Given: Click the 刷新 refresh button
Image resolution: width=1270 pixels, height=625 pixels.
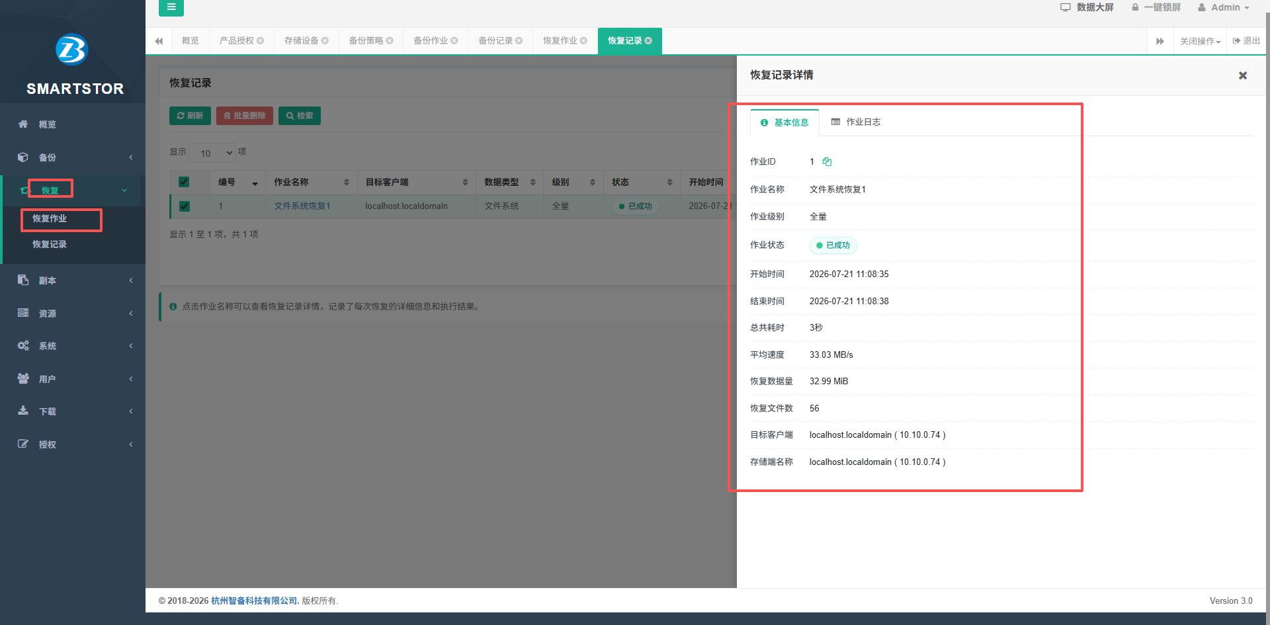Looking at the screenshot, I should 190,116.
